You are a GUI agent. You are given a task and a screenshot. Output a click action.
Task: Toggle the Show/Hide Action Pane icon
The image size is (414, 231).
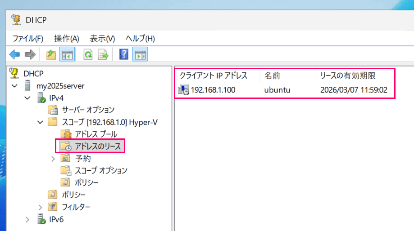pos(140,54)
